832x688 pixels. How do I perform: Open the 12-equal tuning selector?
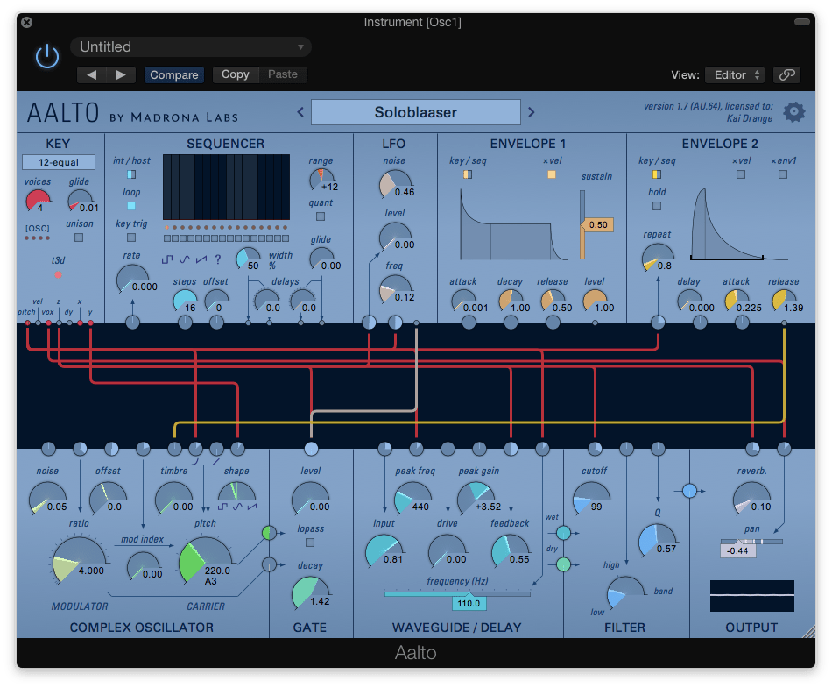[59, 162]
